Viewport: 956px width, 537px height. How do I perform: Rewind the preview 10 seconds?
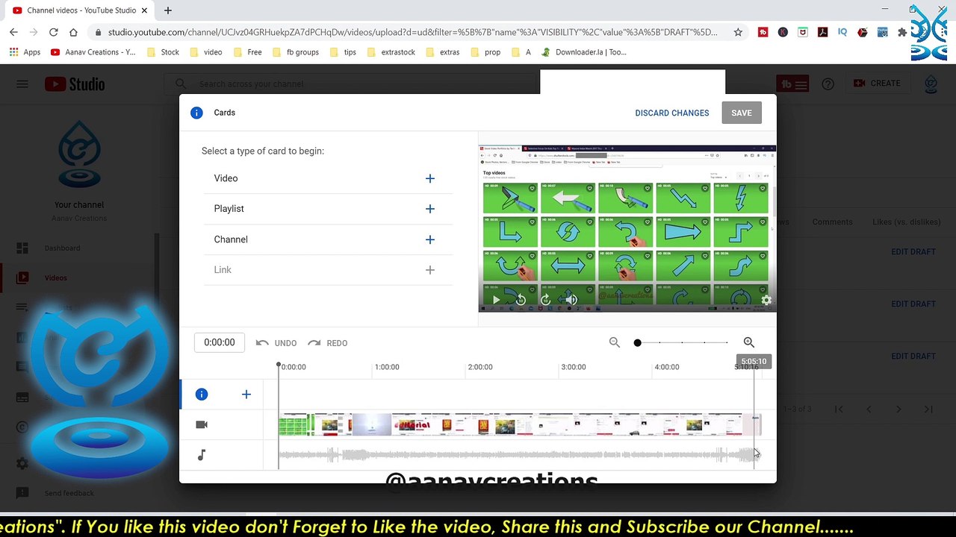(521, 300)
